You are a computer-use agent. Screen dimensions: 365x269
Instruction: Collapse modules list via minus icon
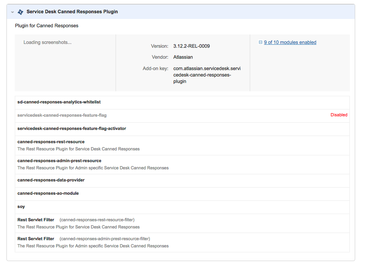(x=260, y=42)
